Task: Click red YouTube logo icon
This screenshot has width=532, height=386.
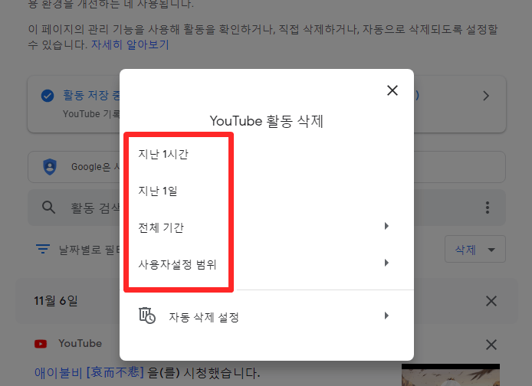Action: pyautogui.click(x=41, y=344)
